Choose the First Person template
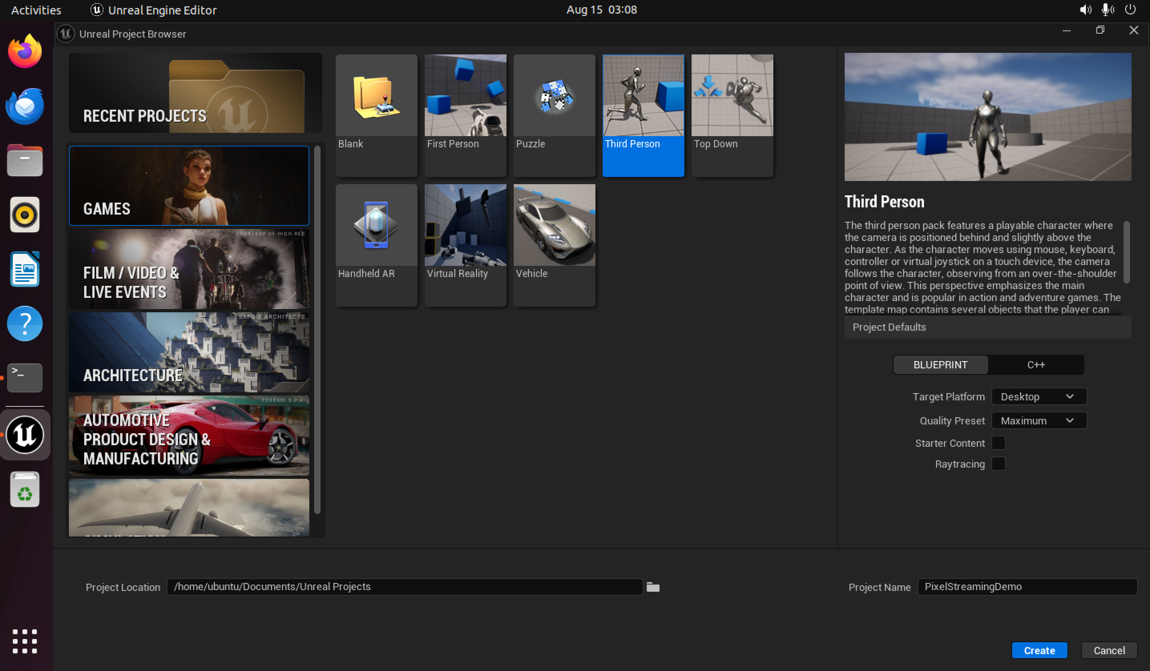This screenshot has width=1150, height=671. [465, 115]
